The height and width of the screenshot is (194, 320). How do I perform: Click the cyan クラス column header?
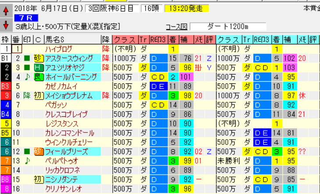tap(229, 40)
